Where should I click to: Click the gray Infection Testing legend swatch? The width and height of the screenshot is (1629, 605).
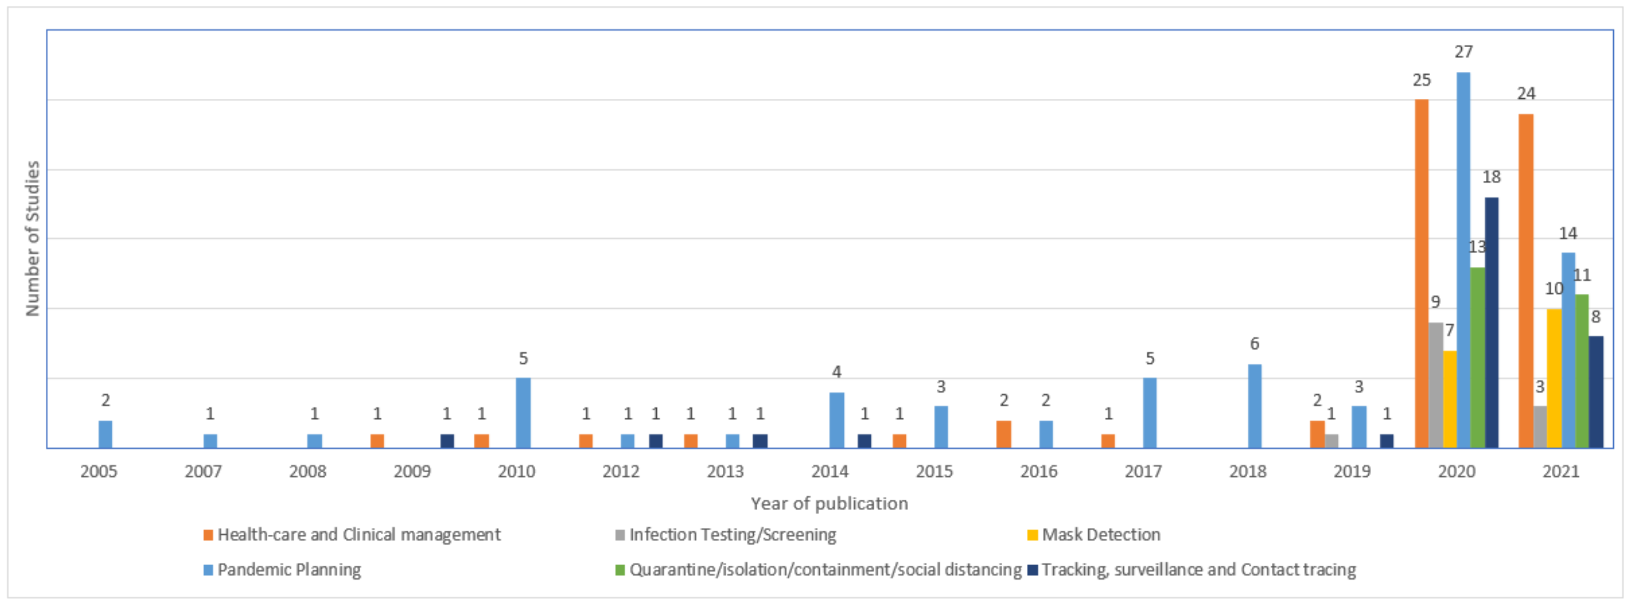pyautogui.click(x=620, y=535)
